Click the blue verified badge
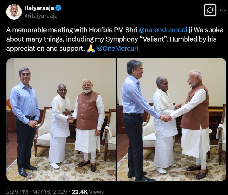 tap(59, 8)
